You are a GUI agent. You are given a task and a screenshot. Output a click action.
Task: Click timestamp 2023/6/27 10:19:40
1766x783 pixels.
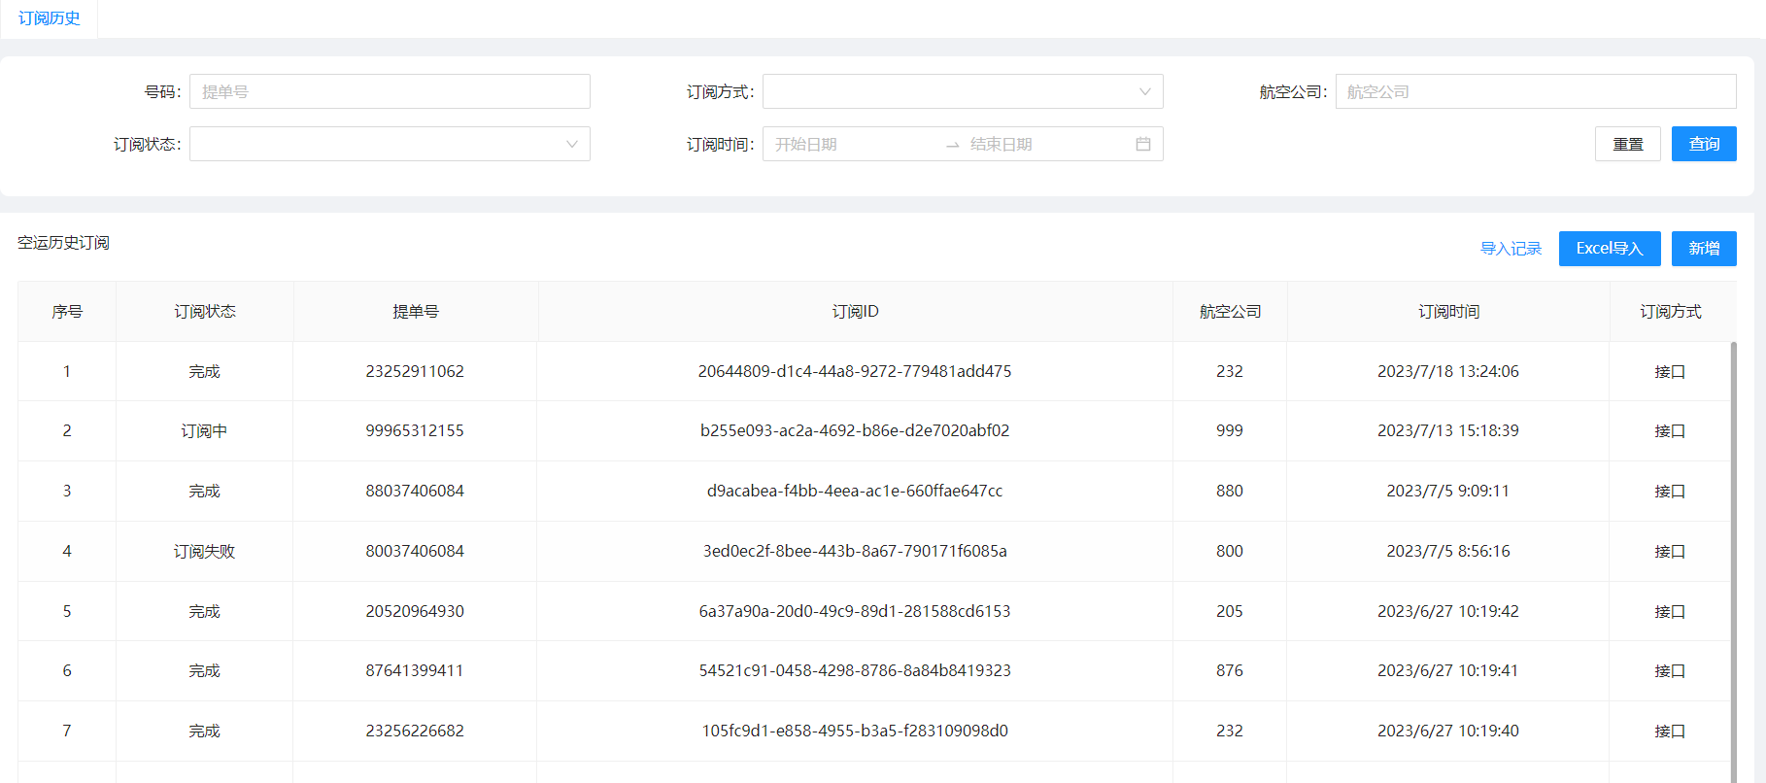(1448, 731)
